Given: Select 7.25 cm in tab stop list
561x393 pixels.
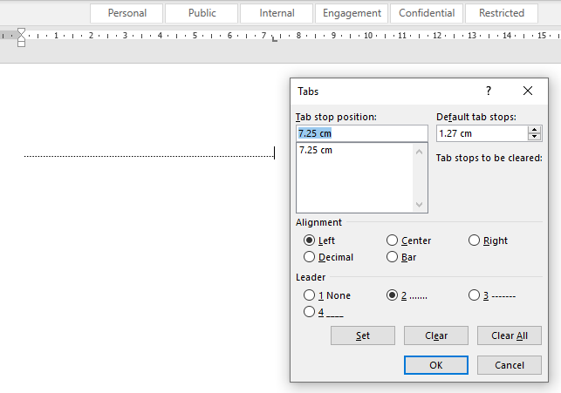Looking at the screenshot, I should [x=316, y=150].
